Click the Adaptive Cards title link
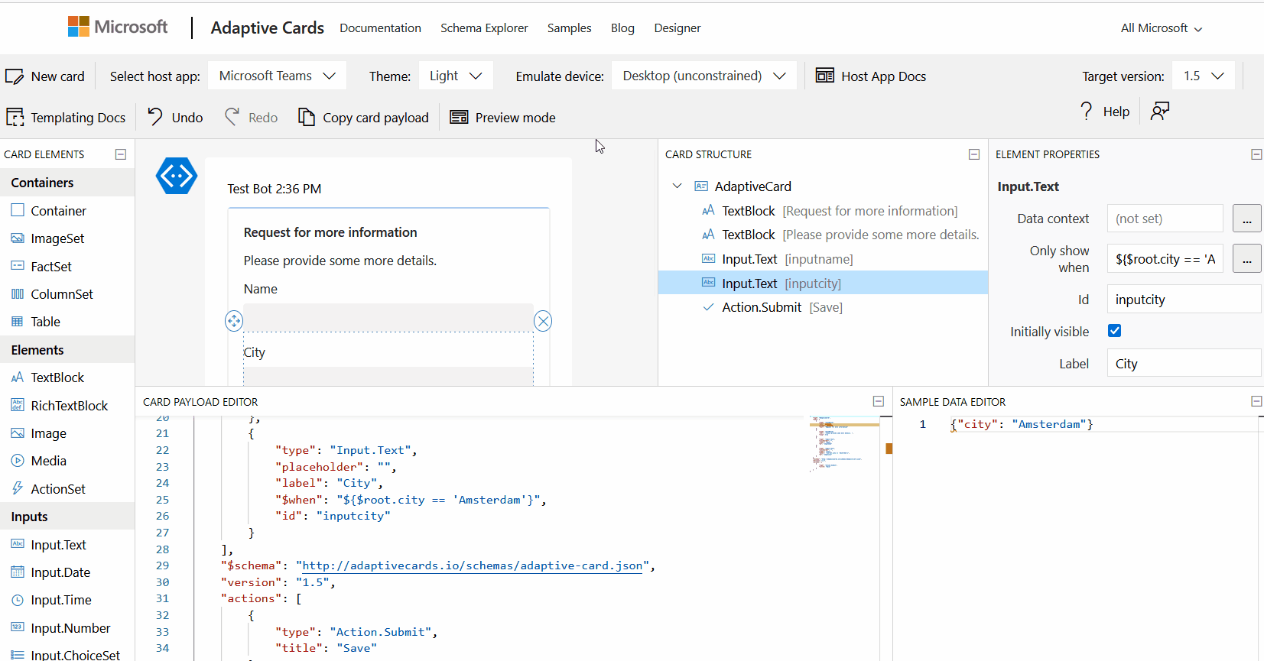The width and height of the screenshot is (1264, 661). [x=268, y=28]
